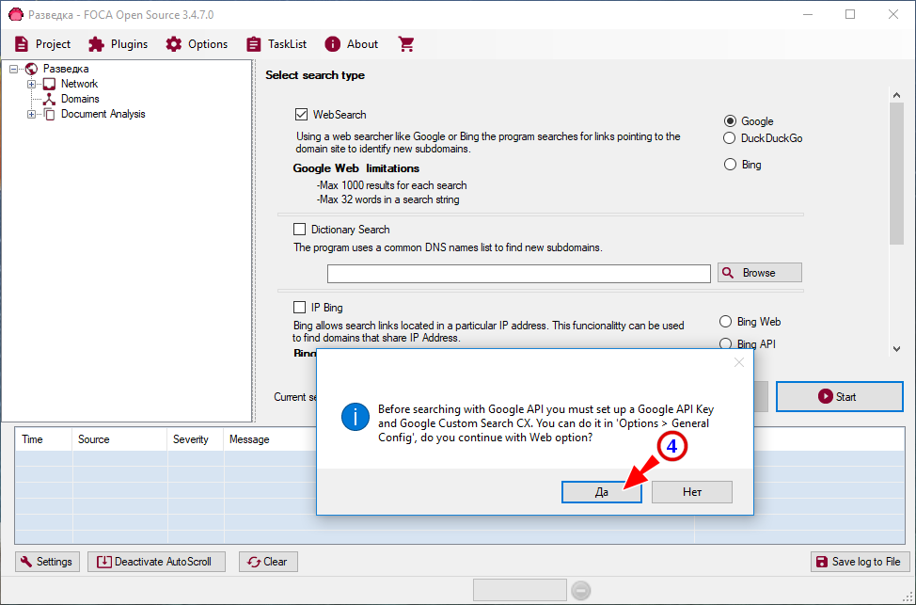This screenshot has height=605, width=916.
Task: Collapse the Разведка root tree node
Action: pos(14,69)
